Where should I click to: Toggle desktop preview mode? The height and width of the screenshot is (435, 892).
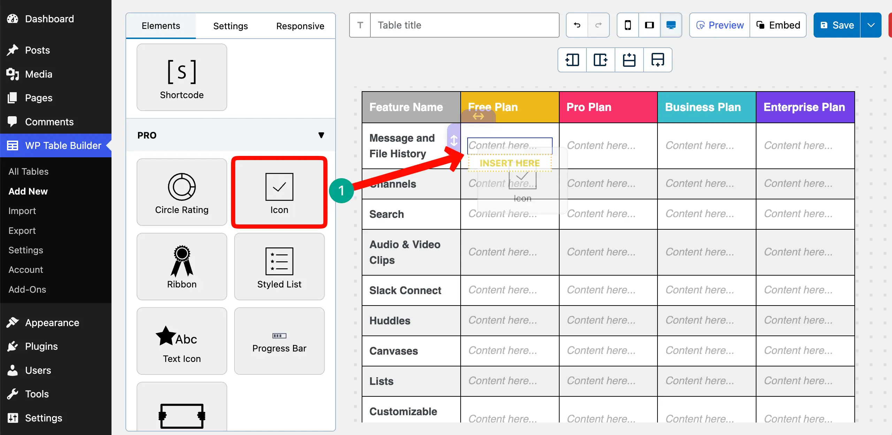tap(671, 25)
